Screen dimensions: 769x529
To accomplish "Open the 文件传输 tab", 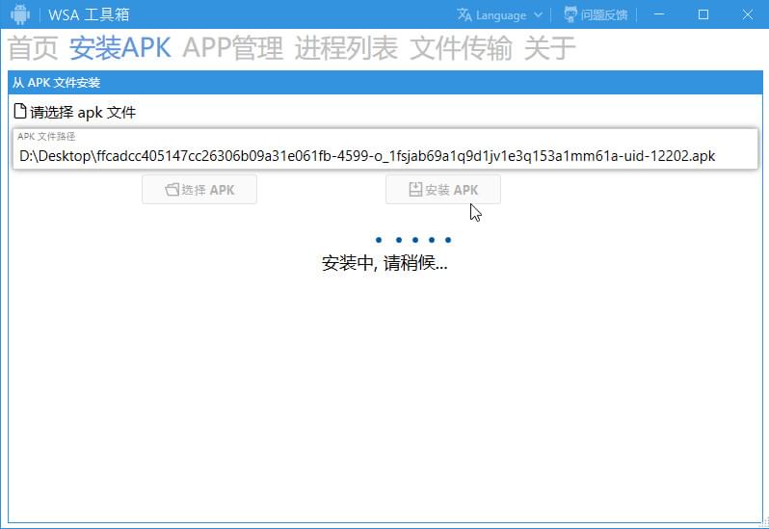I will [x=461, y=48].
